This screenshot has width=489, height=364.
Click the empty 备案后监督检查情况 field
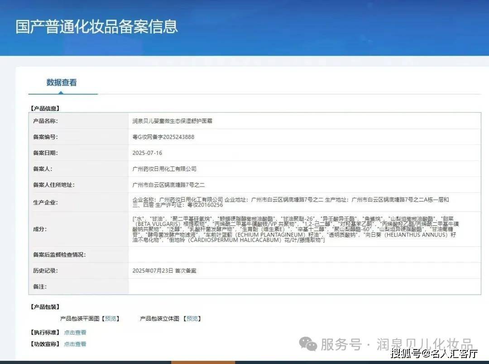(x=303, y=254)
